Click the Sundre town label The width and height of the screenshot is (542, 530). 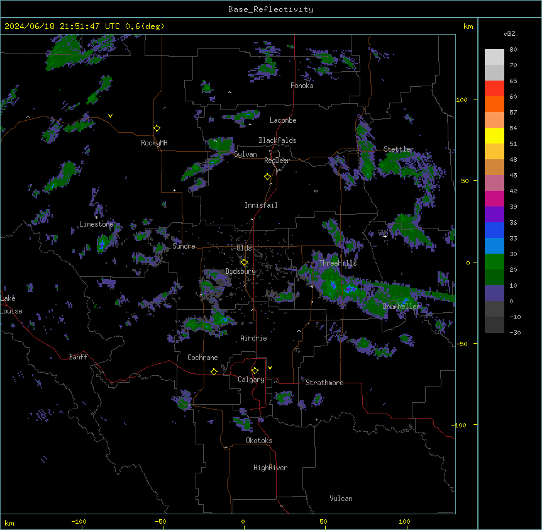(184, 246)
